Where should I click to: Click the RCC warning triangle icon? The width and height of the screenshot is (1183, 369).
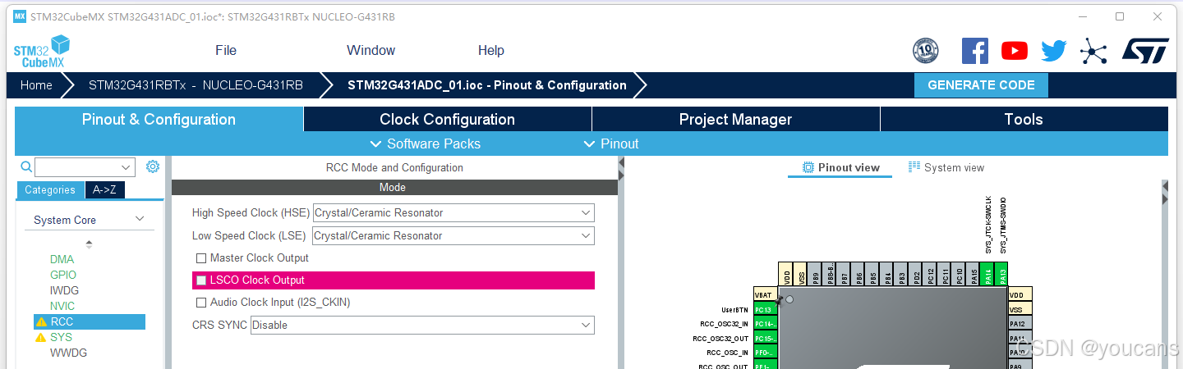tap(41, 322)
